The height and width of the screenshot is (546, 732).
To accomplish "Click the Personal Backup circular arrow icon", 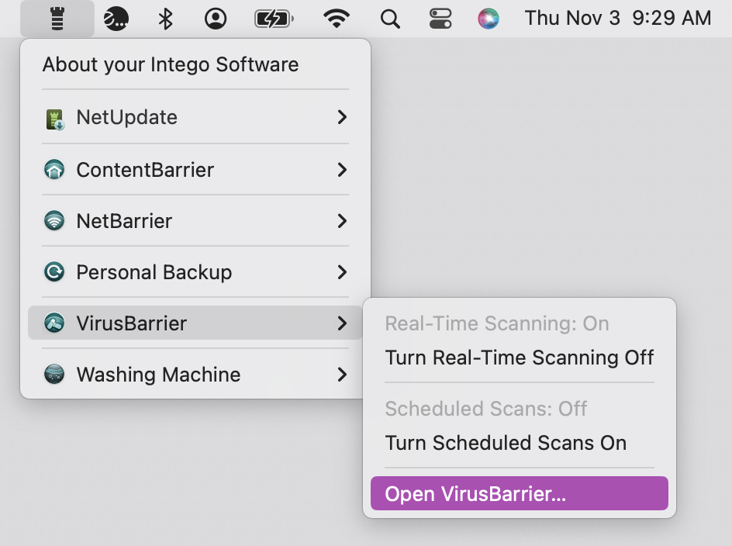I will pyautogui.click(x=54, y=271).
